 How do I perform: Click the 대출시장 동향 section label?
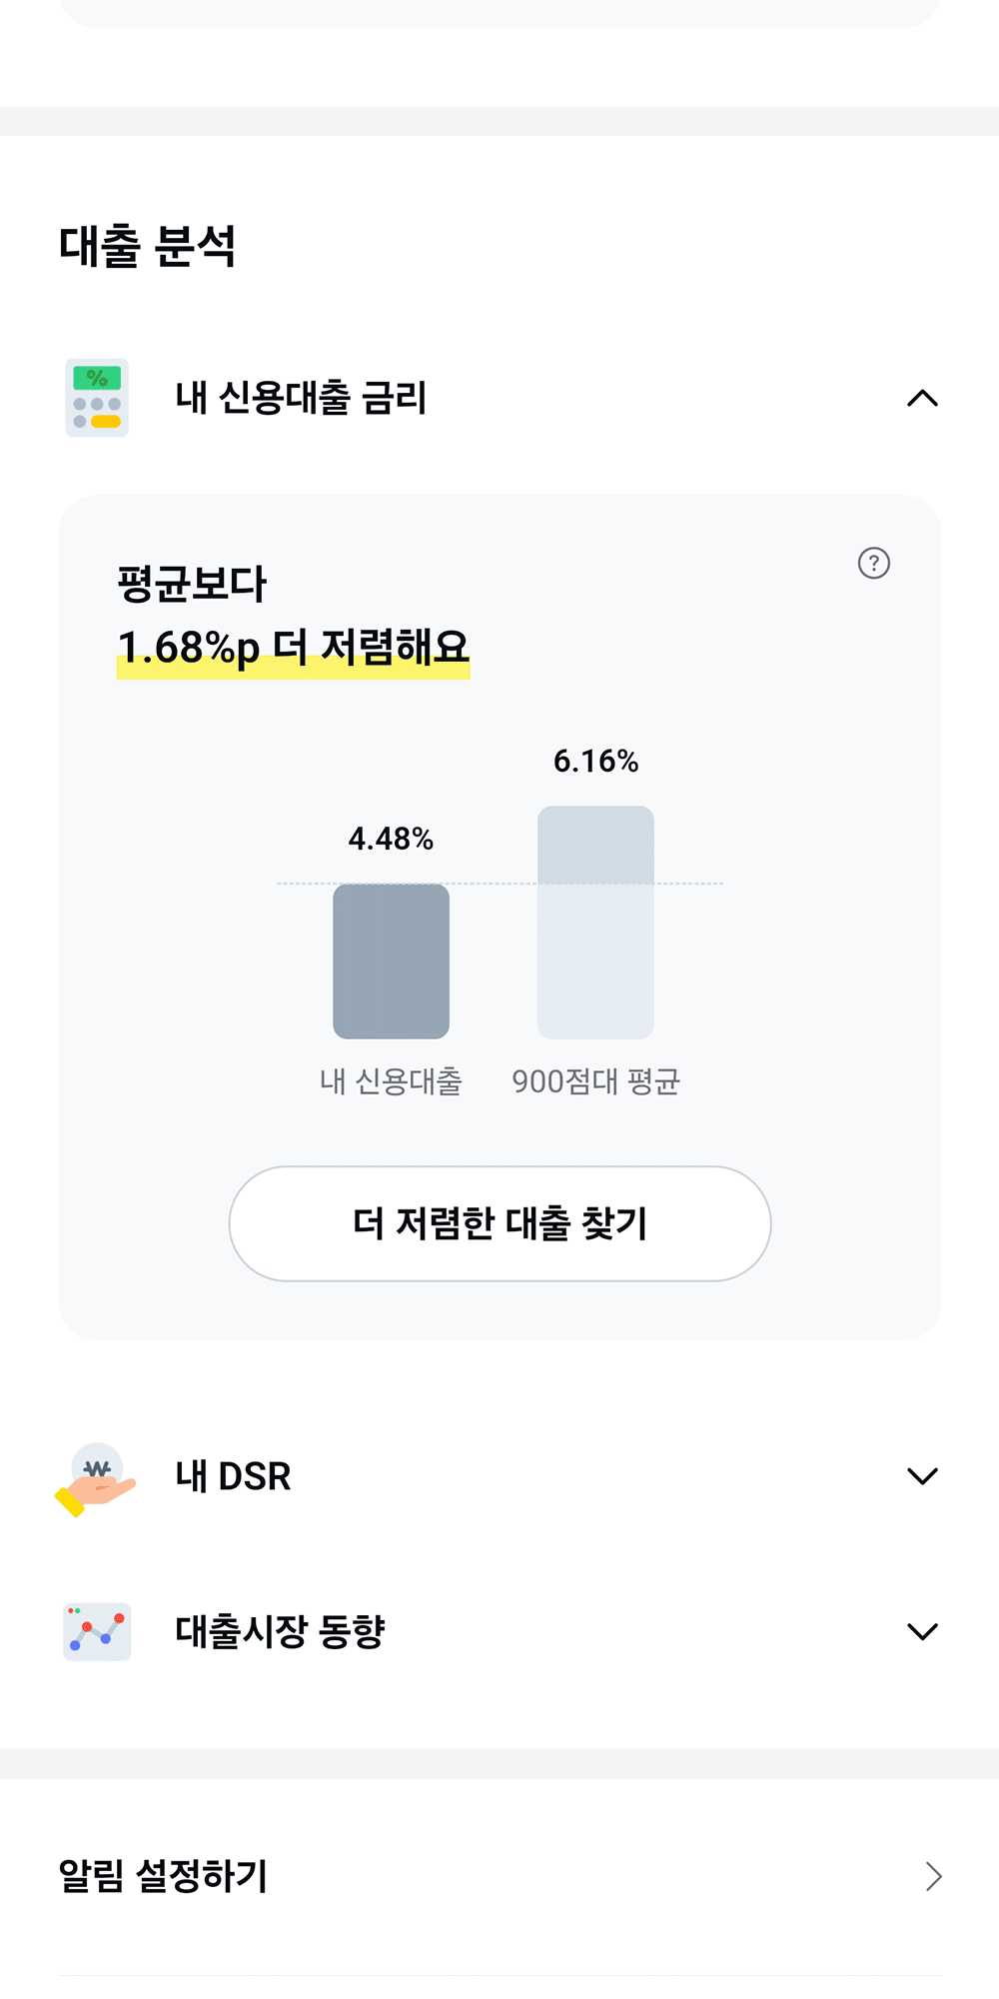280,1632
